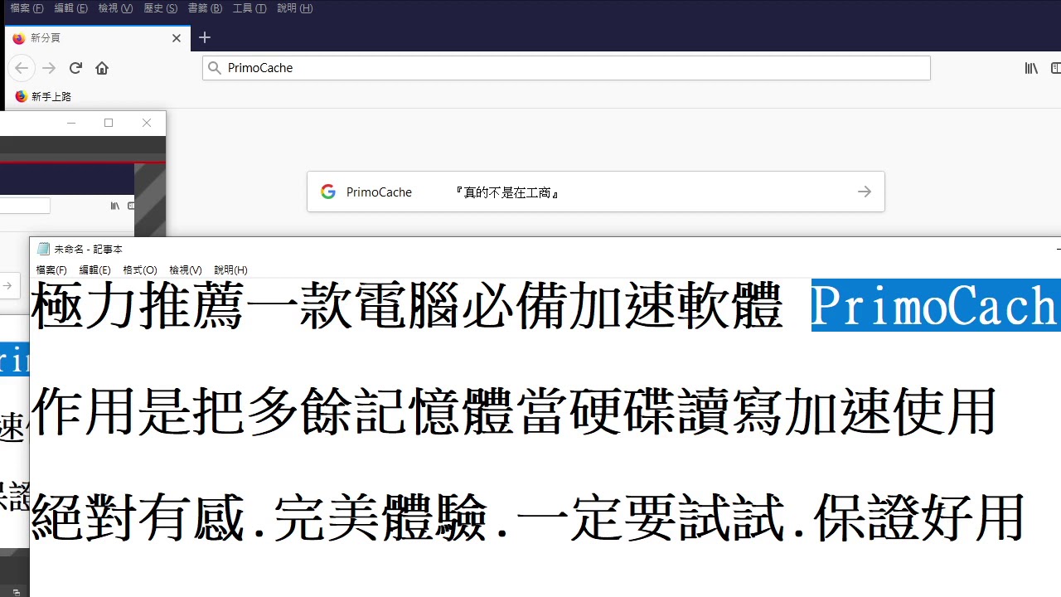Viewport: 1061px width, 597px height.
Task: Reload the current page
Action: [x=75, y=68]
